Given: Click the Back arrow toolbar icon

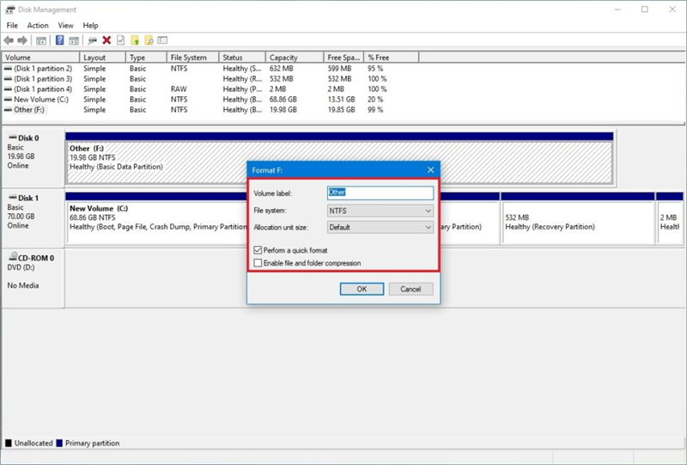Looking at the screenshot, I should (9, 40).
